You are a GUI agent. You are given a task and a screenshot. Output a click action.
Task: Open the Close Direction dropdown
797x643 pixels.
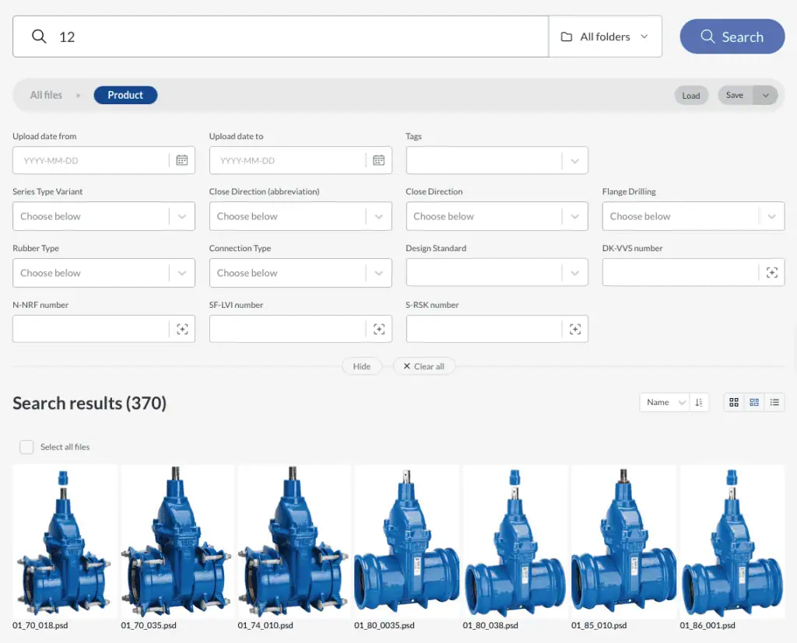click(x=497, y=216)
